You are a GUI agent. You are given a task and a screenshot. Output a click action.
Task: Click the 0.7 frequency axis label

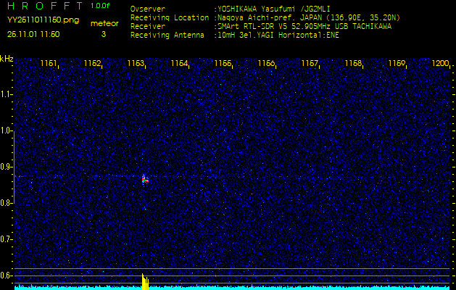pyautogui.click(x=7, y=239)
